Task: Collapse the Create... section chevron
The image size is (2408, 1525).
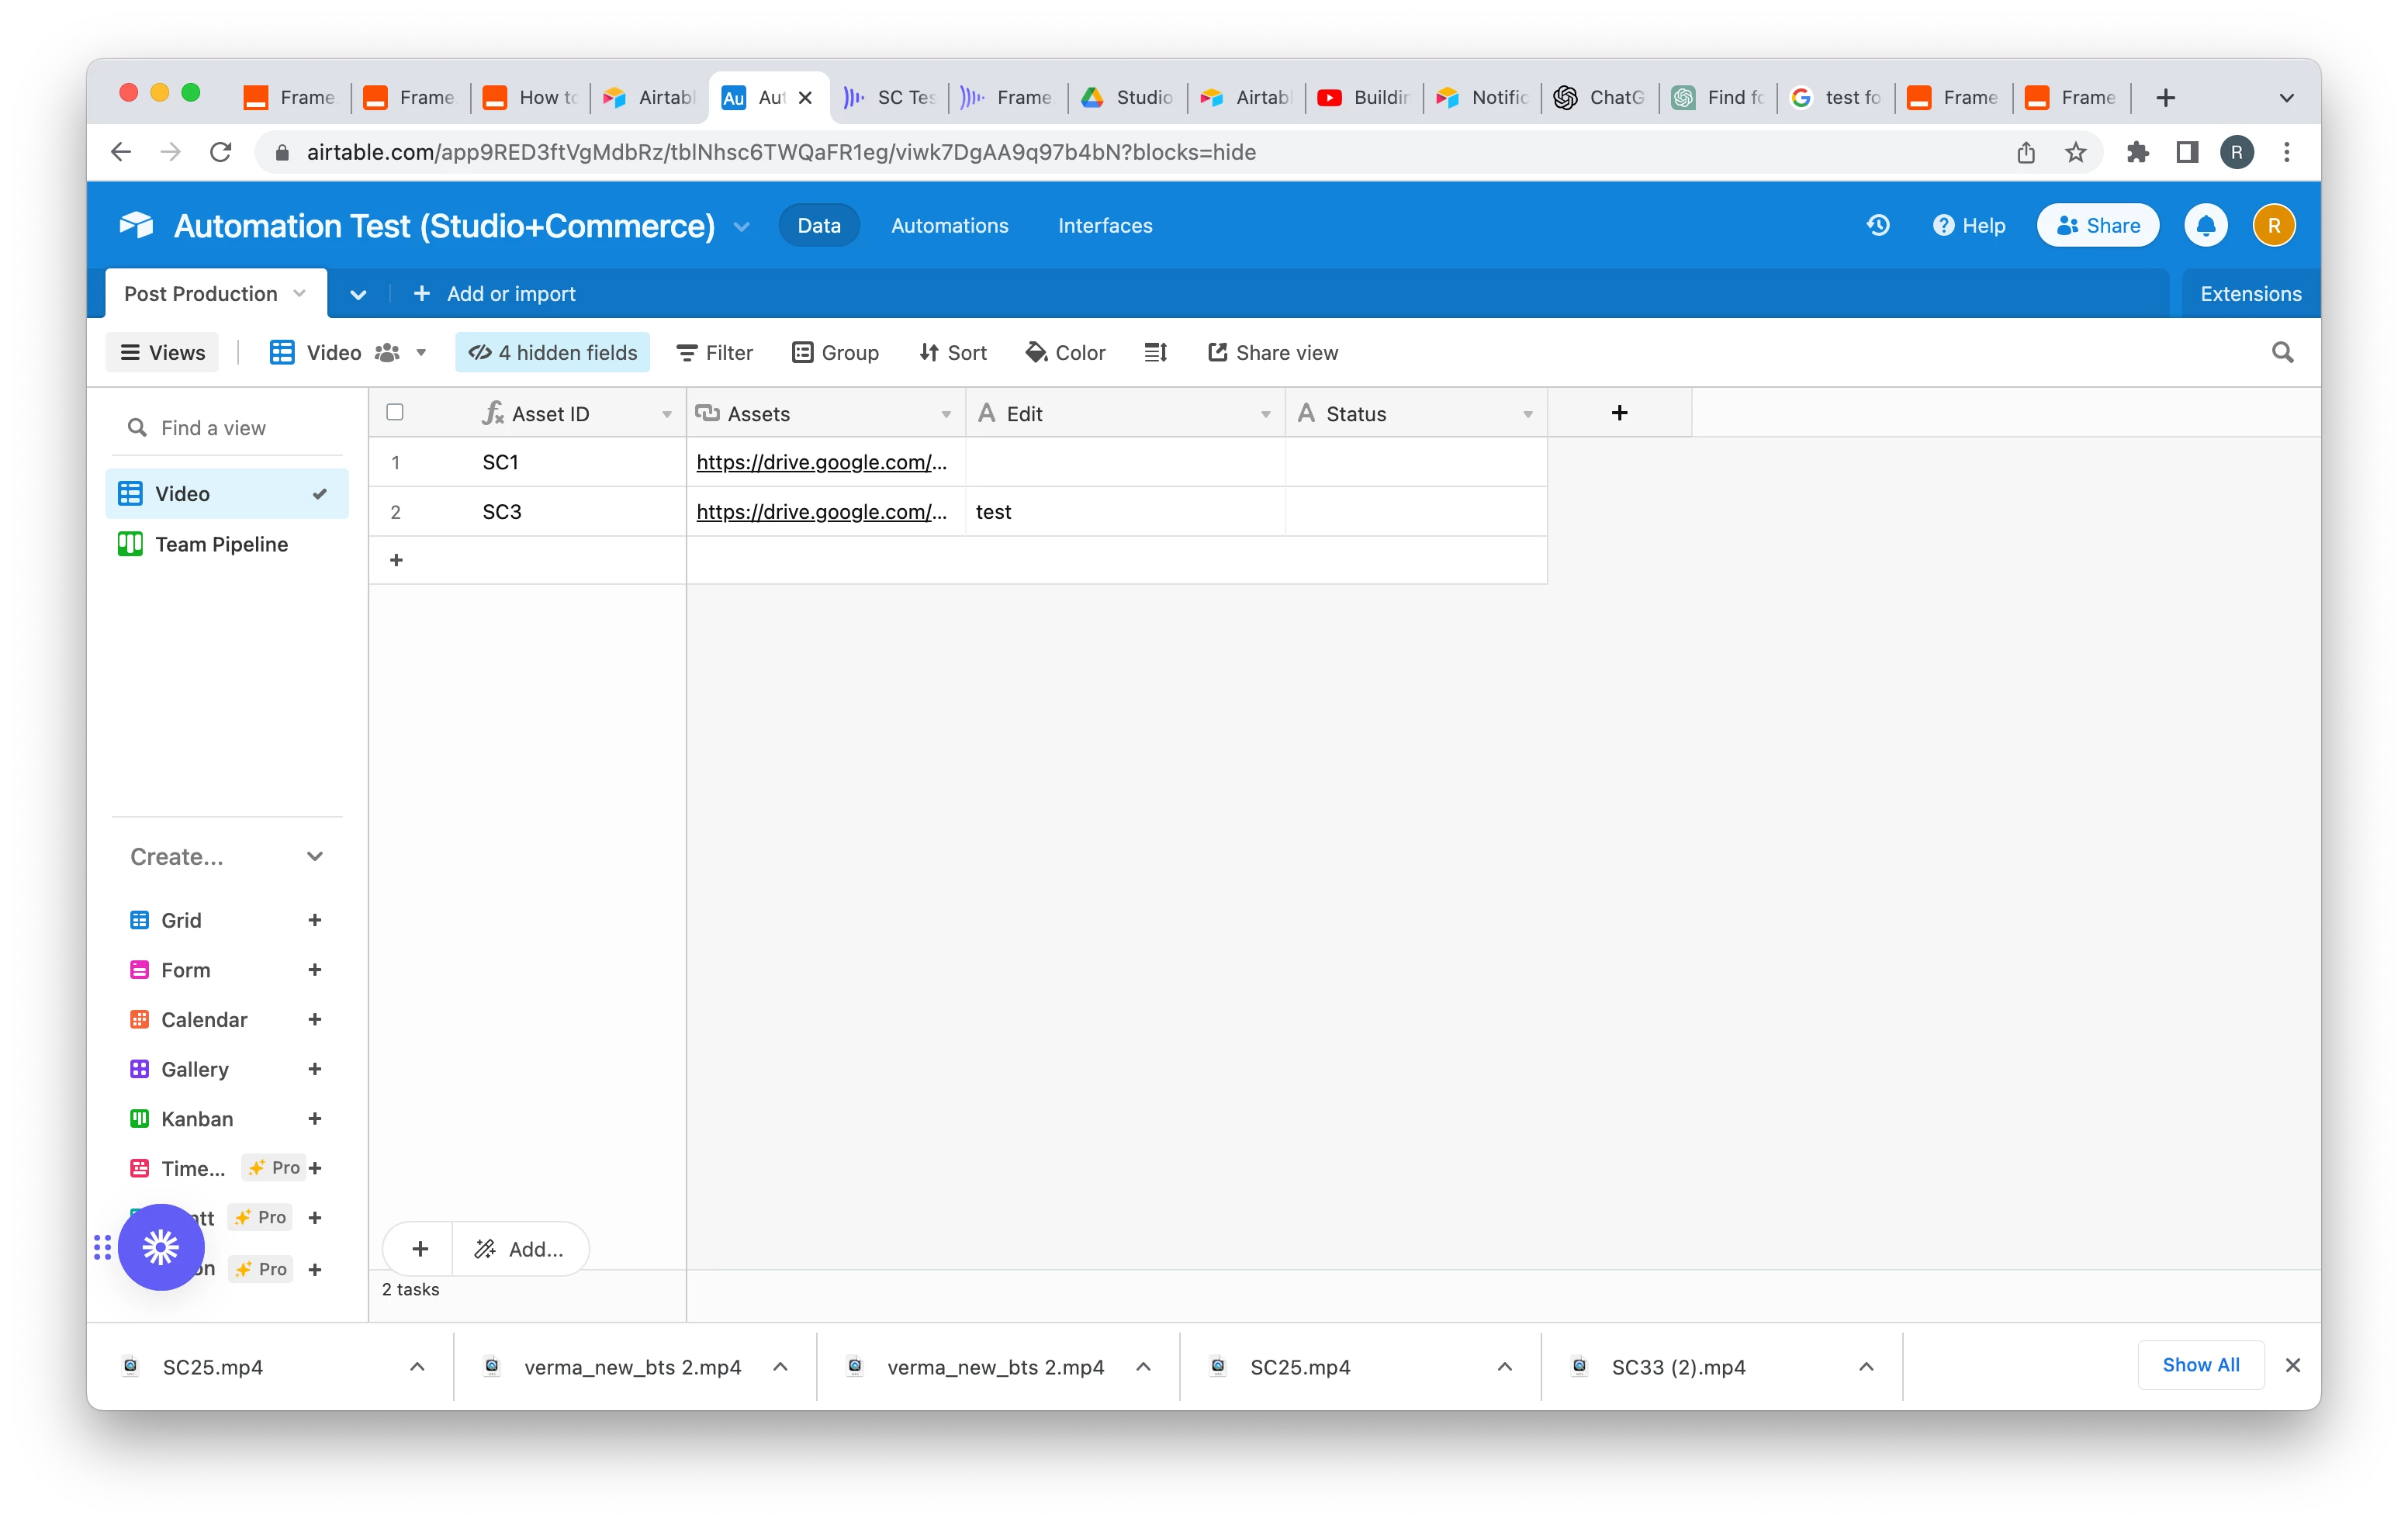Action: tap(315, 857)
